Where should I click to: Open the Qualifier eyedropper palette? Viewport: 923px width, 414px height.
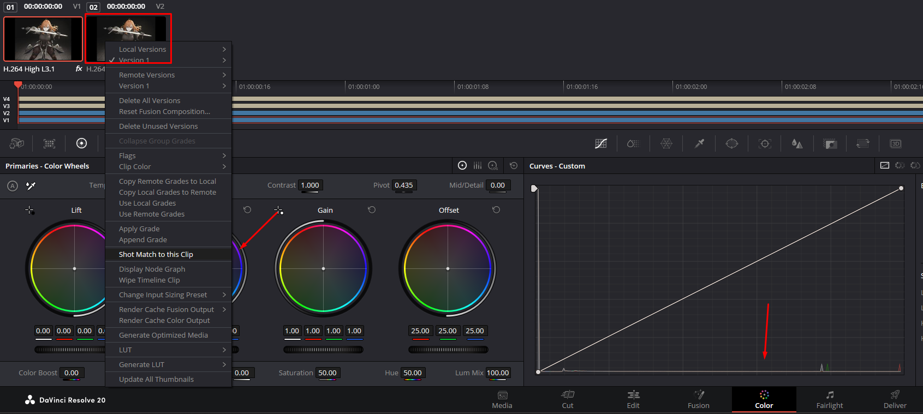coord(699,143)
